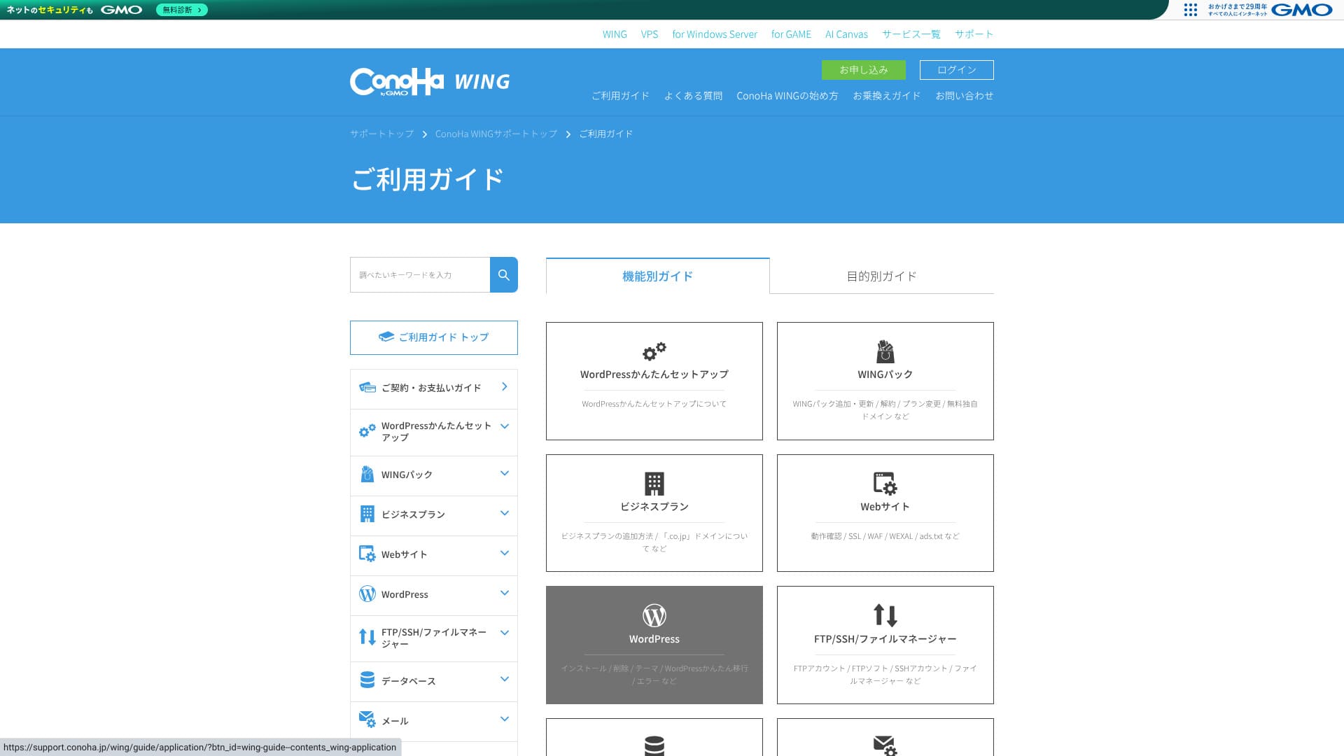1344x756 pixels.
Task: Click the database icon in sidebar データベース
Action: [367, 680]
